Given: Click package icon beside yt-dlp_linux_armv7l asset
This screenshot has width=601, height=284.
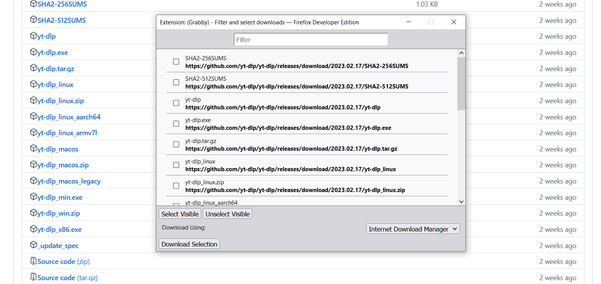Looking at the screenshot, I should pyautogui.click(x=34, y=133).
